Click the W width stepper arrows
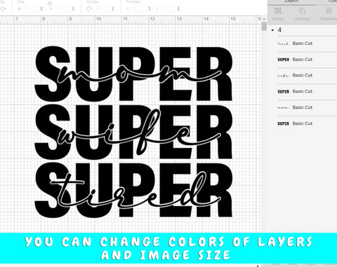Image resolution: width=337 pixels, height=267 pixels. (x=41, y=9)
